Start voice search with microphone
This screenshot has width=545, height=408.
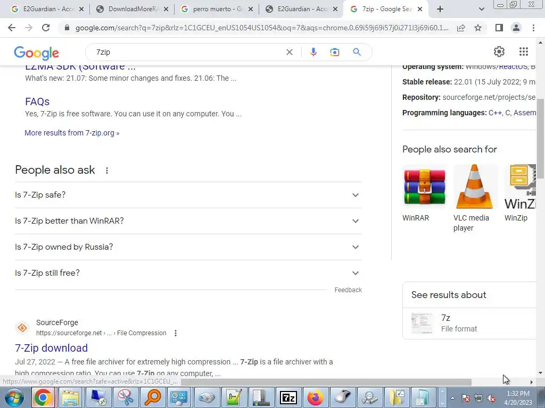click(313, 52)
